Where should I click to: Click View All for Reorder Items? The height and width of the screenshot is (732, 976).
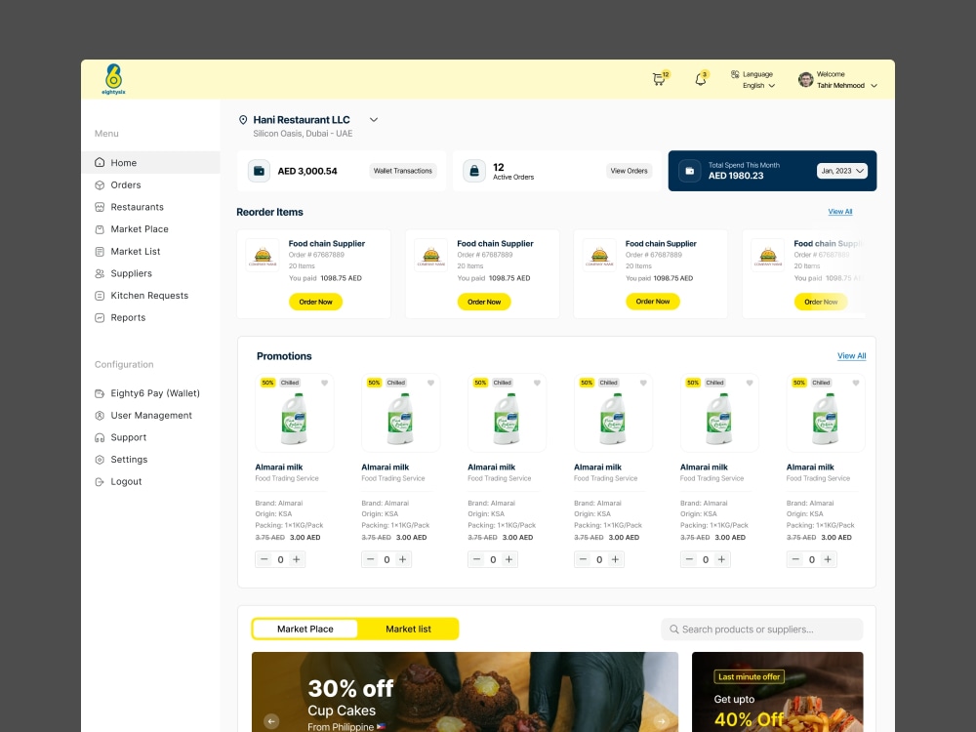pyautogui.click(x=839, y=212)
